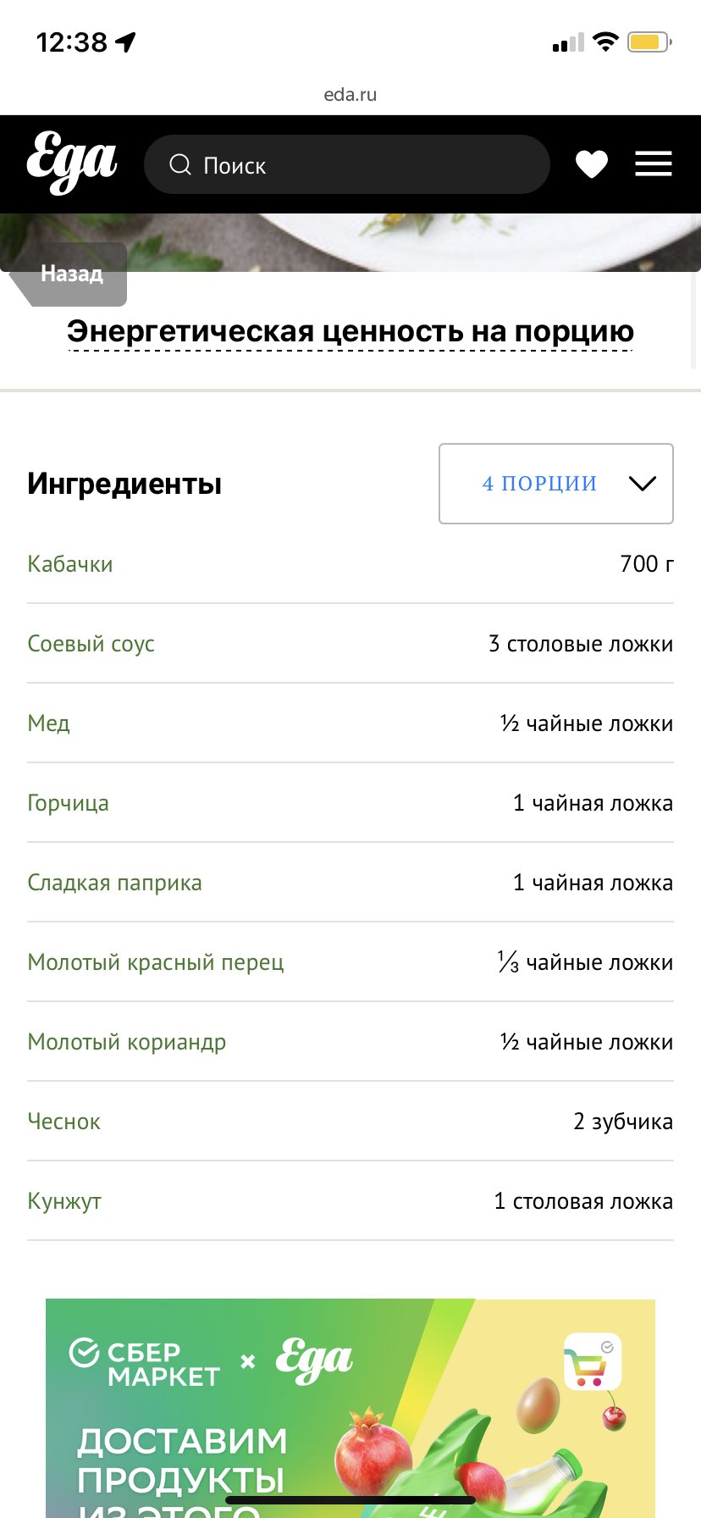
Task: Tap the location arrow in status bar
Action: pyautogui.click(x=126, y=42)
